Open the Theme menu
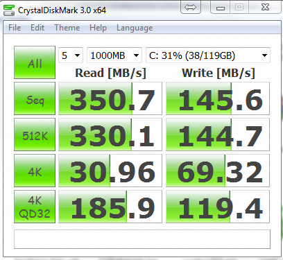283x260 pixels. coord(67,28)
